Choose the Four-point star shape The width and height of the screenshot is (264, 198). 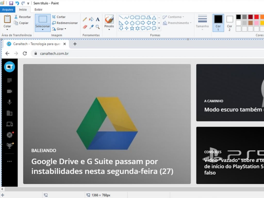(127, 28)
